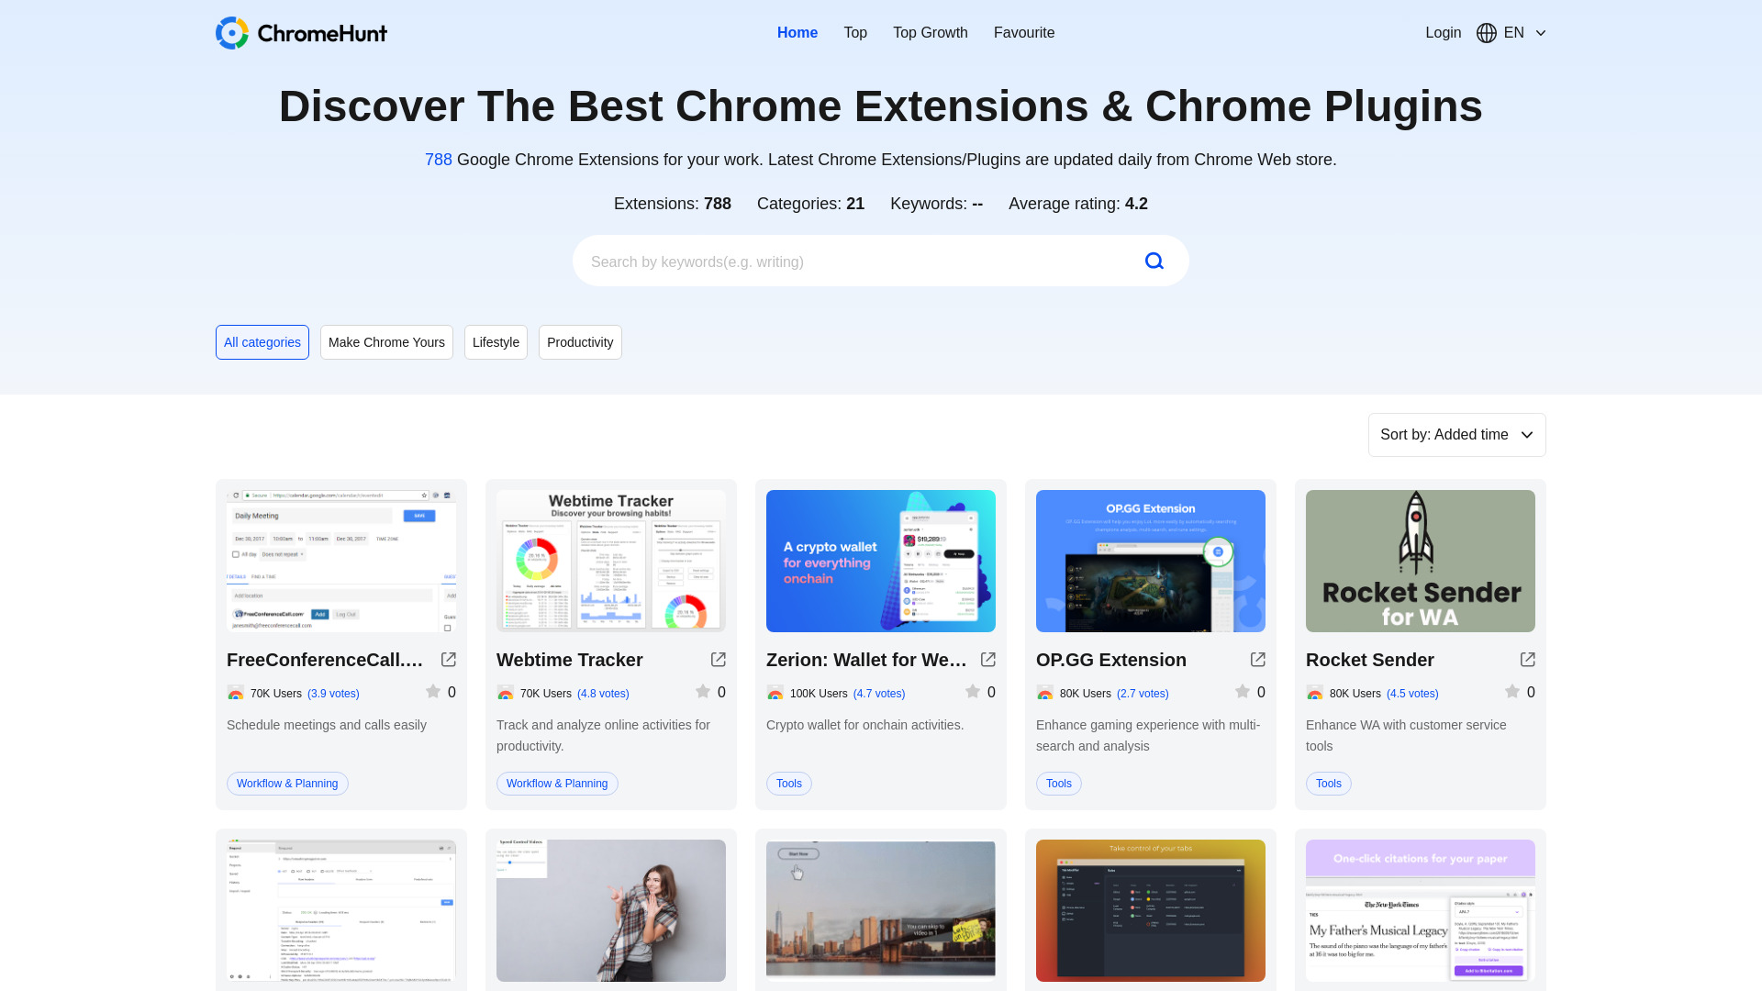Screen dimensions: 1762x991
Task: Open the Rocket Sender thumbnail image
Action: 1420,561
